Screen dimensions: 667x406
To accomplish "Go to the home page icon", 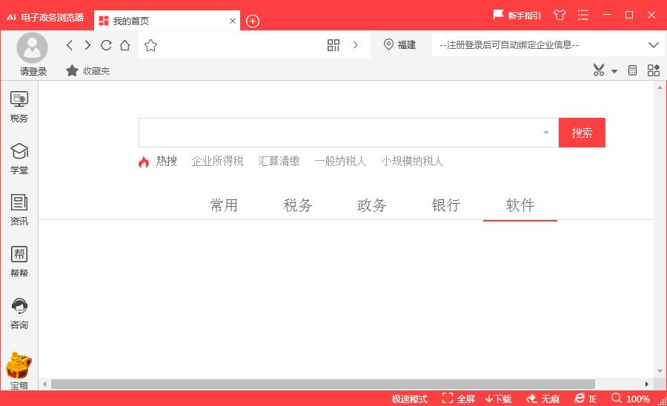I will (125, 45).
